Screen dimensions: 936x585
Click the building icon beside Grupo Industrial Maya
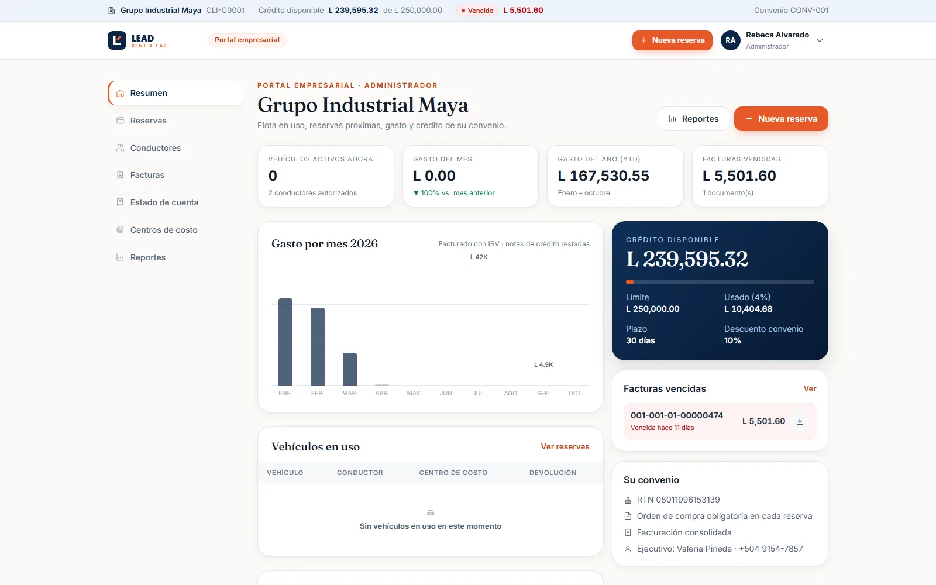click(x=112, y=11)
